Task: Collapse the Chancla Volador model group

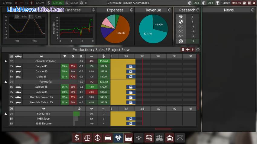Action: pyautogui.click(x=5, y=61)
